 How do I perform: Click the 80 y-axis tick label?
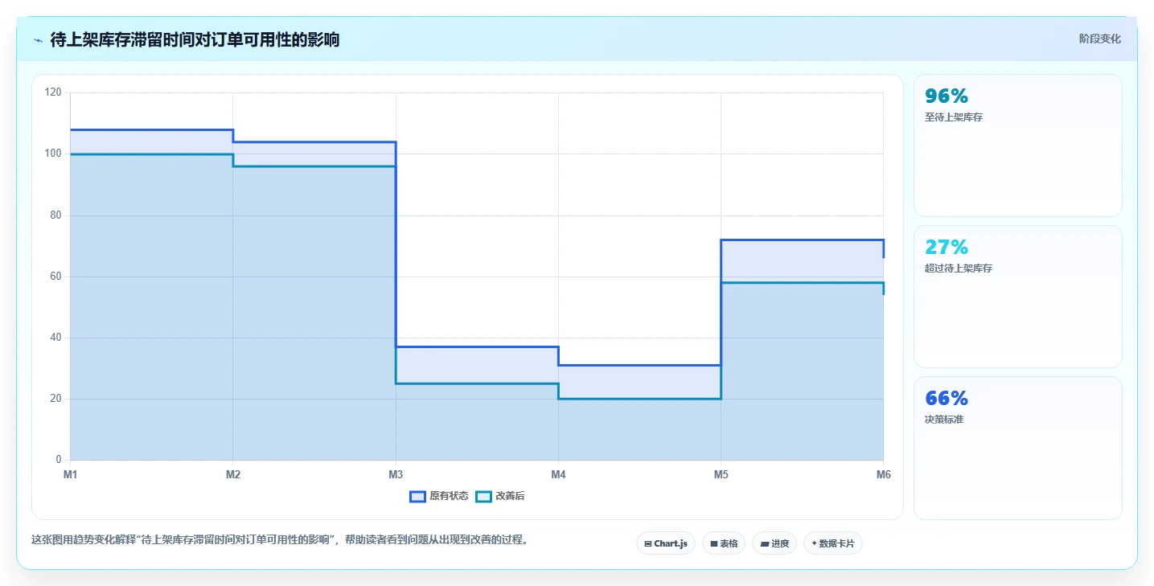(55, 215)
